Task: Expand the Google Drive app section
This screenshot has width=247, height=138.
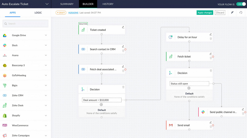Action: 46,35
